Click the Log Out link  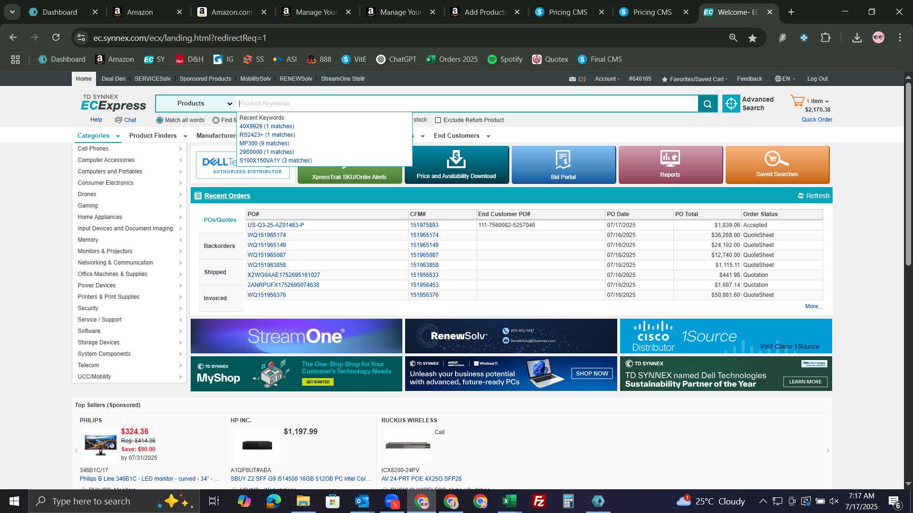[817, 79]
